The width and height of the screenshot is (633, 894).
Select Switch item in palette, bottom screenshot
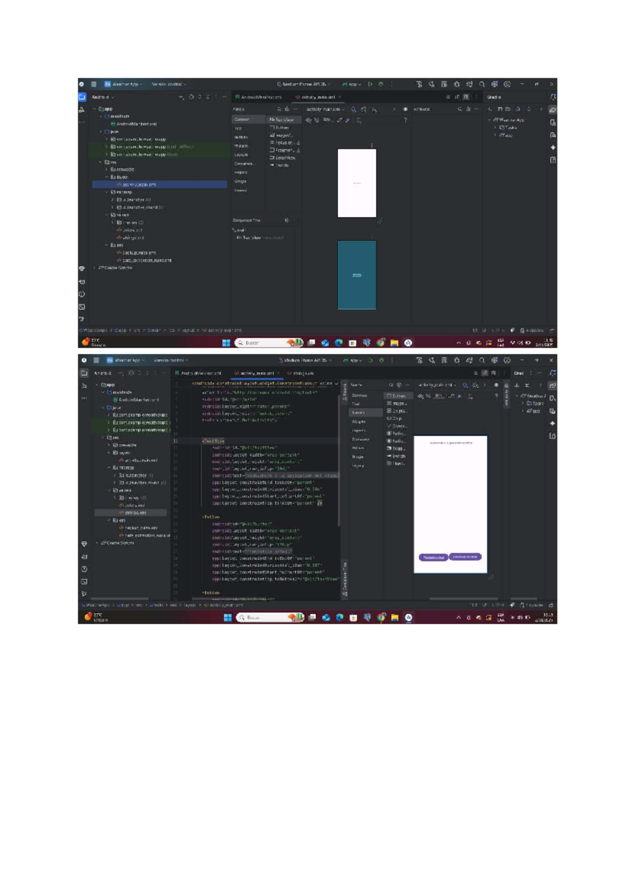[397, 456]
